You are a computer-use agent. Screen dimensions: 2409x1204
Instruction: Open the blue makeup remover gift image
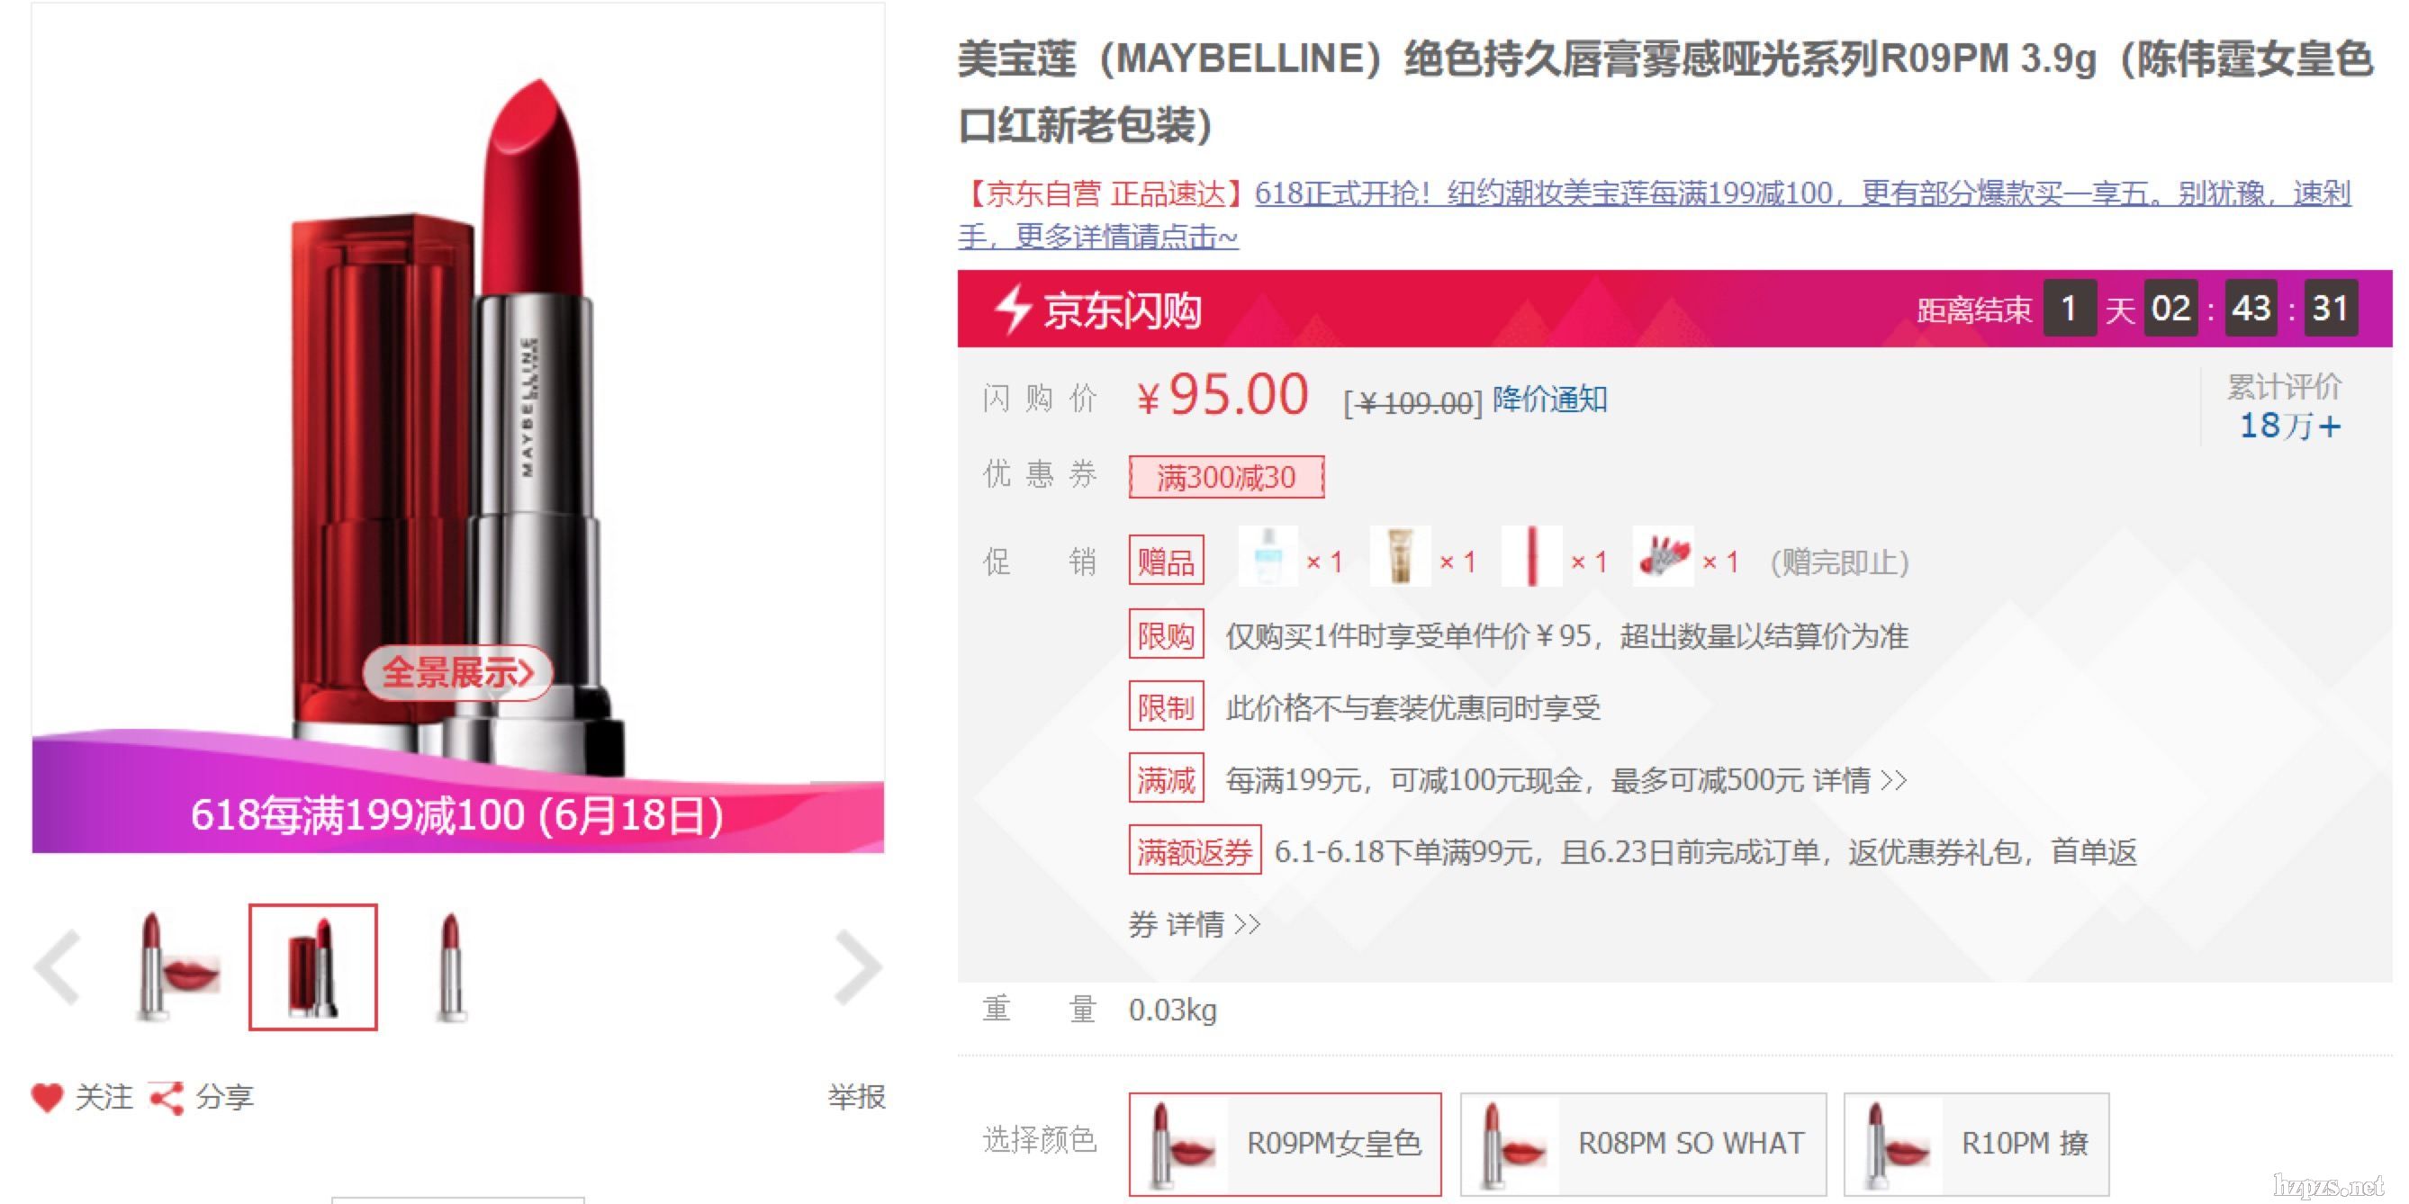(x=1268, y=557)
